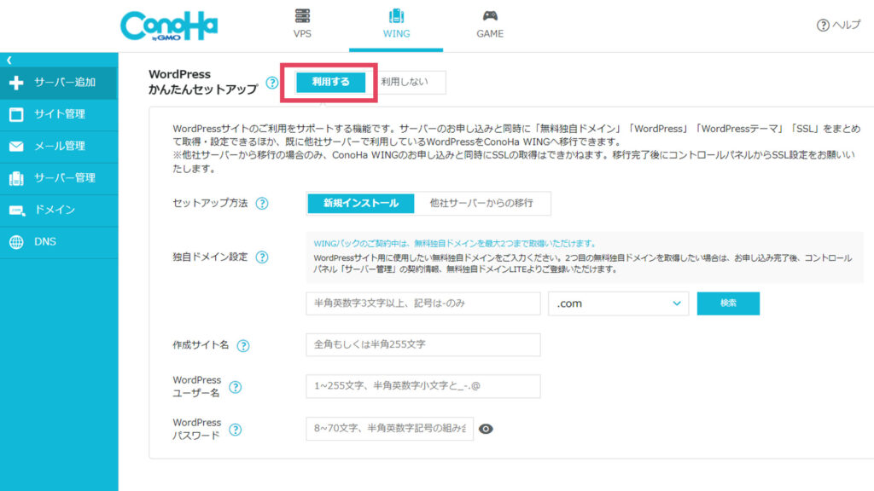Click the ConoHa by GMO logo
This screenshot has height=491, width=874.
(169, 26)
